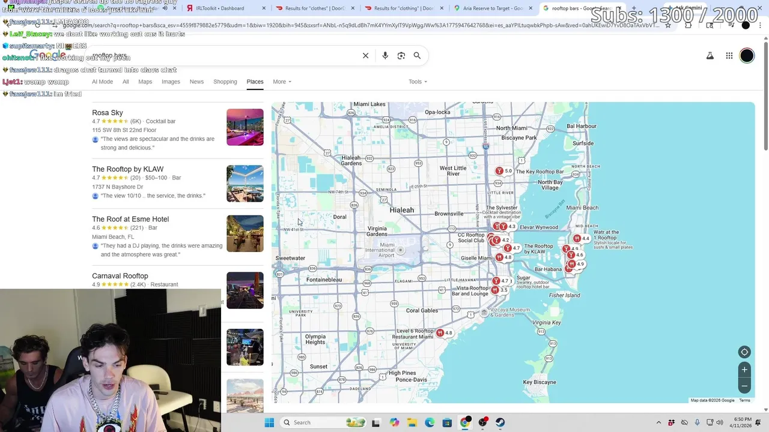769x432 pixels.
Task: Start voice search with the microphone icon
Action: (385, 56)
